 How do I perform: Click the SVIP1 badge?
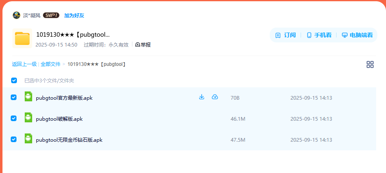[x=51, y=15]
